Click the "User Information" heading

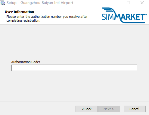tap(19, 12)
